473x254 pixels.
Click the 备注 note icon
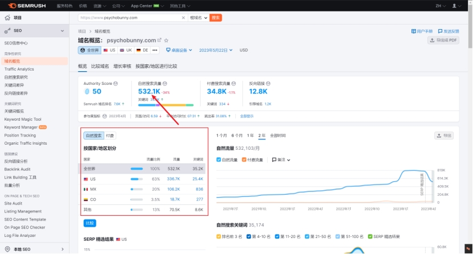click(274, 159)
